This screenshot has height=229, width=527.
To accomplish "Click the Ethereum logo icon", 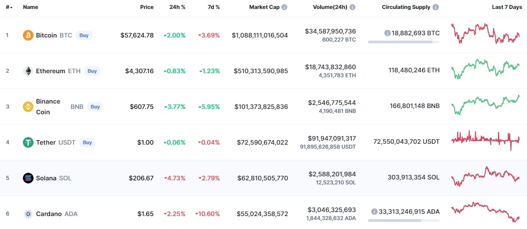I will coord(28,71).
